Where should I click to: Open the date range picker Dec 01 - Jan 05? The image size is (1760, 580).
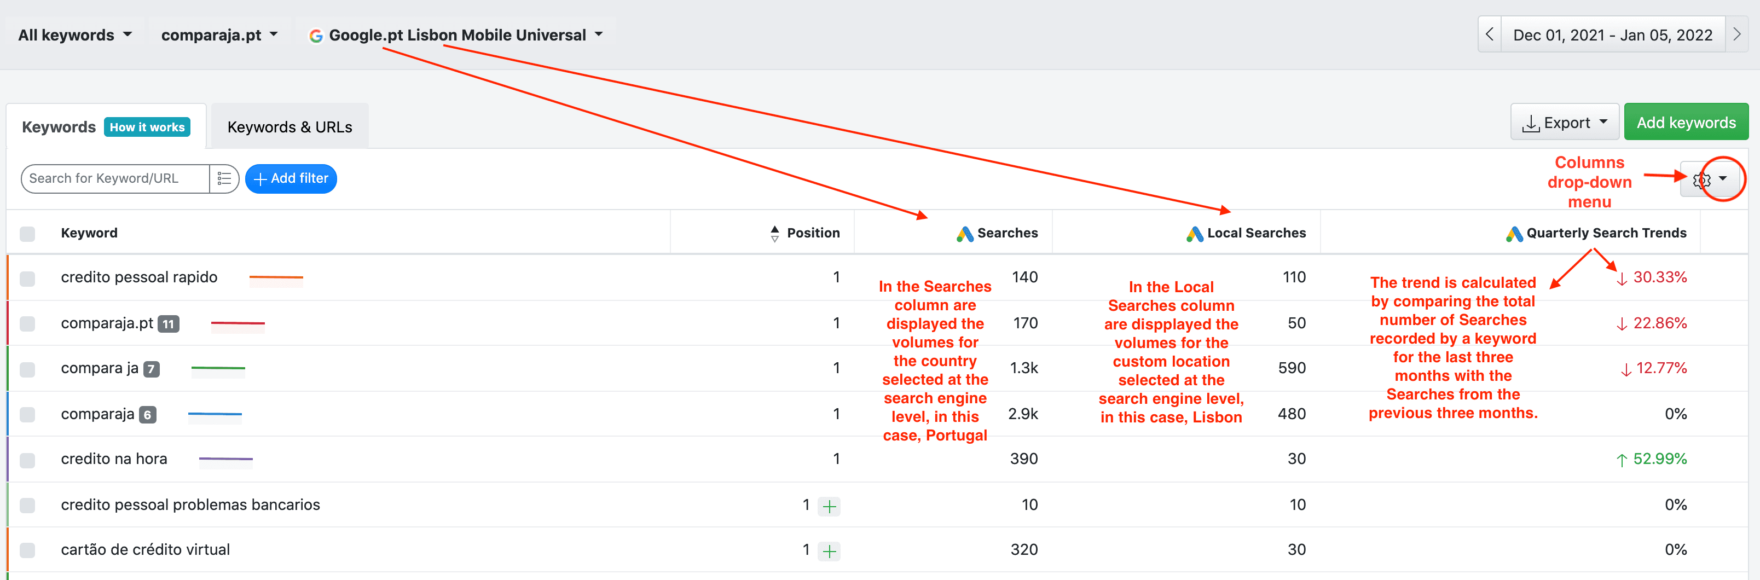(1612, 34)
